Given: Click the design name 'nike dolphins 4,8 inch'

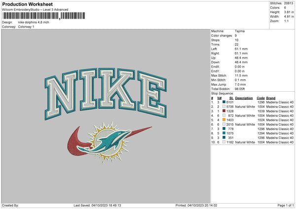Looking at the screenshot, I should 34,22.
